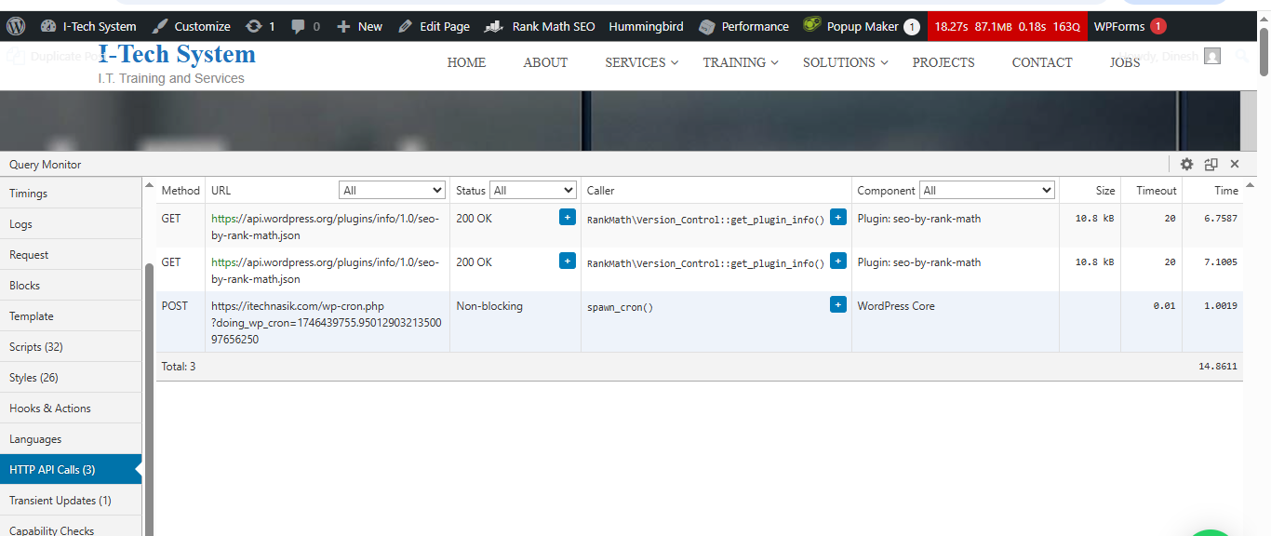1271x536 pixels.
Task: Select the Scripts (32) panel
Action: click(x=71, y=347)
